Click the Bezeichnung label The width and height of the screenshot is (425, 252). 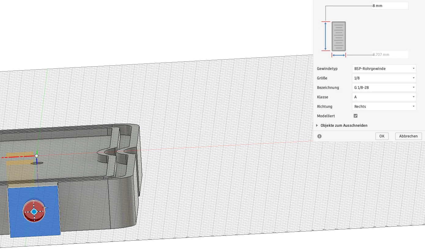coord(328,88)
